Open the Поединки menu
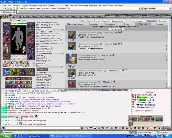172x138 pixels. click(33, 5)
